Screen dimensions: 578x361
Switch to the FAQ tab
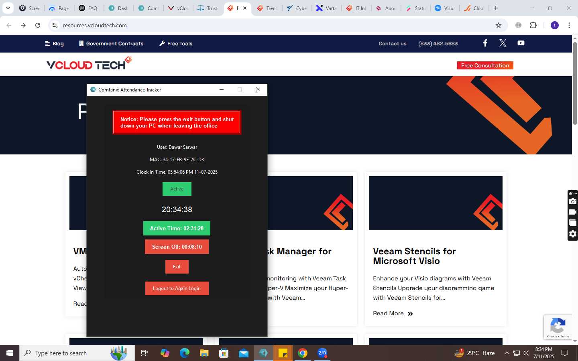coord(89,8)
